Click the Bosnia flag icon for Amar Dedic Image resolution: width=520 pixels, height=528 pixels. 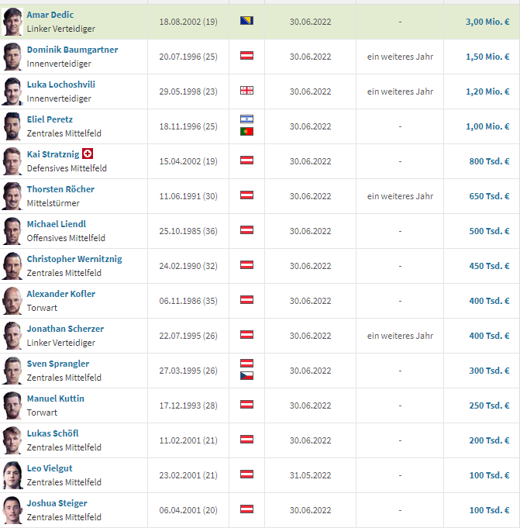(246, 21)
